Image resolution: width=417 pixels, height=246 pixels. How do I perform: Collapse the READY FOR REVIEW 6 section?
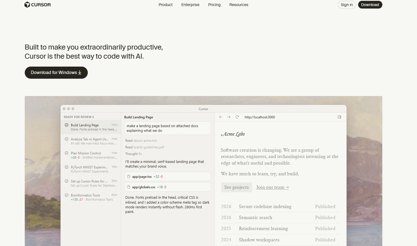(x=79, y=117)
